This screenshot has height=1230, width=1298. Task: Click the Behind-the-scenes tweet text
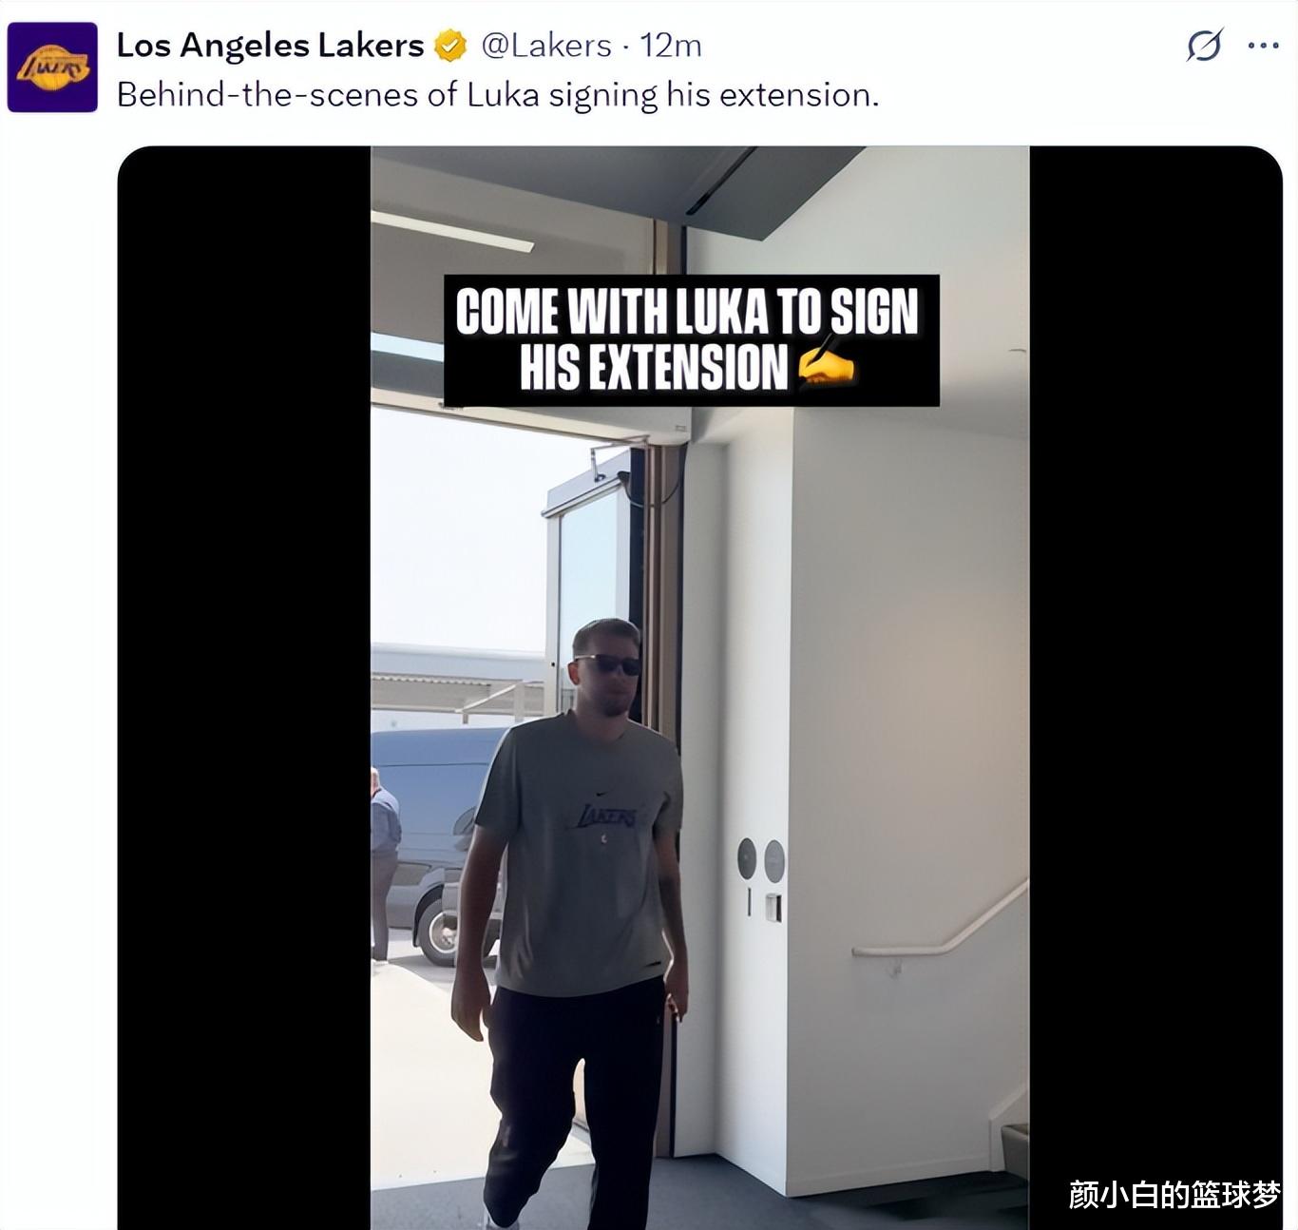(497, 94)
